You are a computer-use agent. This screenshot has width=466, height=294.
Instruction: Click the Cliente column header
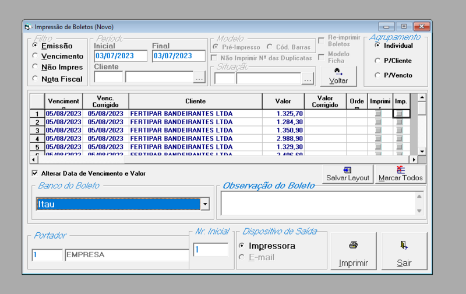(x=196, y=101)
